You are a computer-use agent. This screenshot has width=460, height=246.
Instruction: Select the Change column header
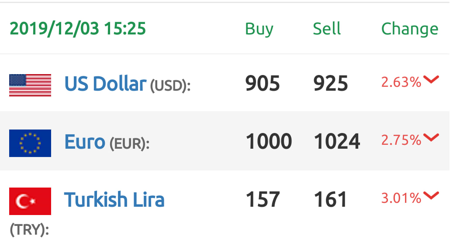click(409, 29)
